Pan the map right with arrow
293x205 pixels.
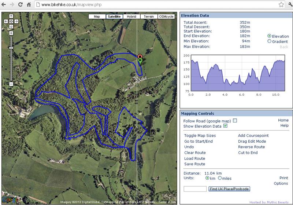(16, 21)
